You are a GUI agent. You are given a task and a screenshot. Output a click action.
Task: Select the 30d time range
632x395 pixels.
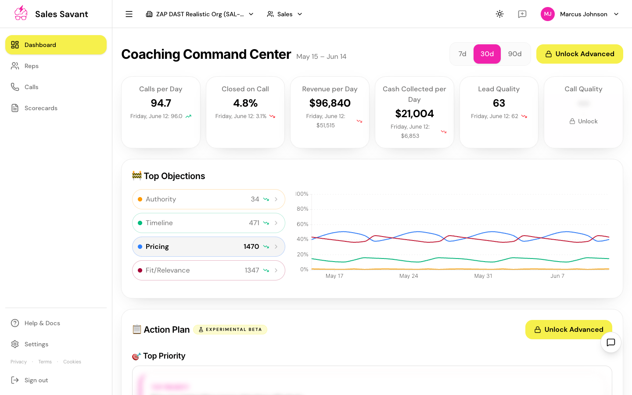pos(487,54)
